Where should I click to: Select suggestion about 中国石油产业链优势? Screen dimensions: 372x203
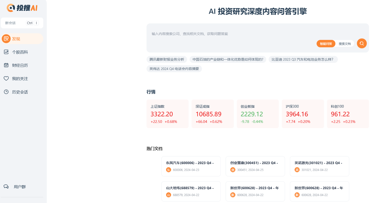coord(228,59)
